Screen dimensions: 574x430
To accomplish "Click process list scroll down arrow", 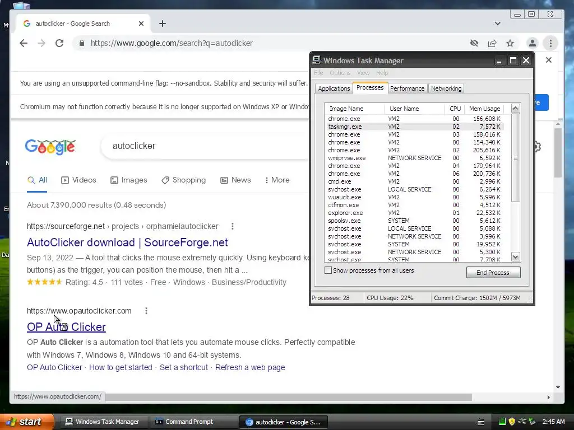I will (x=516, y=257).
